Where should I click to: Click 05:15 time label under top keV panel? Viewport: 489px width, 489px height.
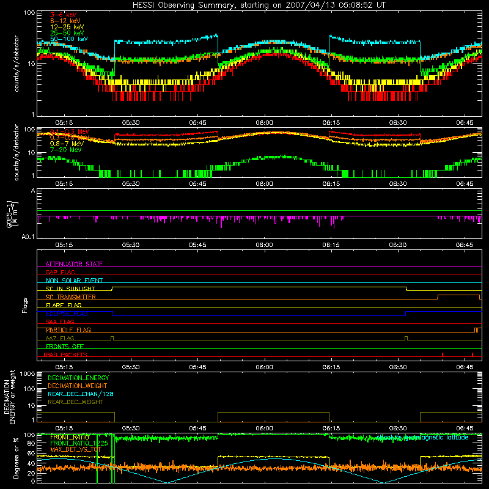pos(64,123)
